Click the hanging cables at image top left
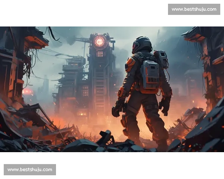Screen dimensions: 224x179 pos(52,34)
